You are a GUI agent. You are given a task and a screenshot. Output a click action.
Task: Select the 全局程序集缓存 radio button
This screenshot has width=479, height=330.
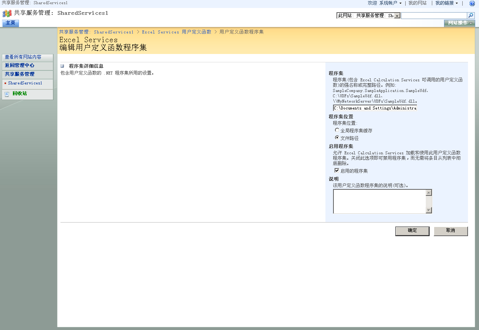[337, 130]
